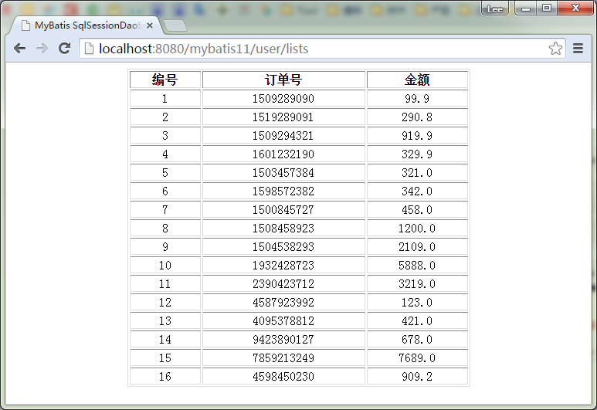This screenshot has width=597, height=410.
Task: Click the amount cell showing 7689.0
Action: 417,358
